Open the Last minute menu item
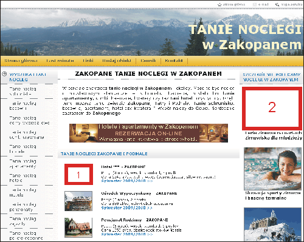Screen dimensions: 304x242 click(x=60, y=61)
